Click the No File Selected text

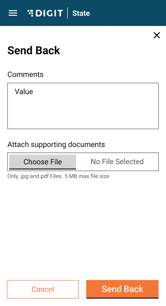coord(117,162)
